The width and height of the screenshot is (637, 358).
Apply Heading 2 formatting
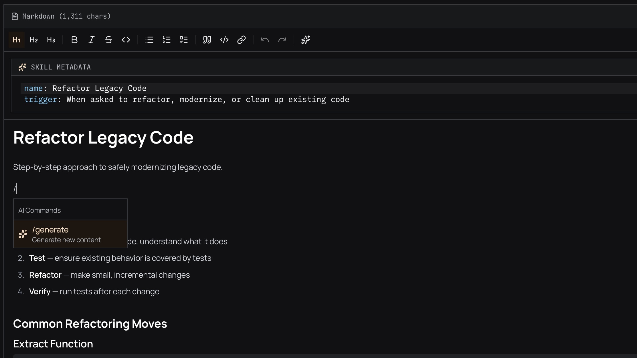click(x=33, y=40)
